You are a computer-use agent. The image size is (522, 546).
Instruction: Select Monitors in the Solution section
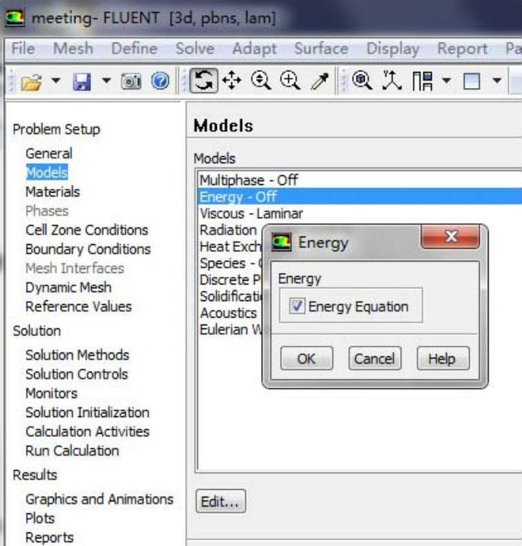pyautogui.click(x=52, y=393)
